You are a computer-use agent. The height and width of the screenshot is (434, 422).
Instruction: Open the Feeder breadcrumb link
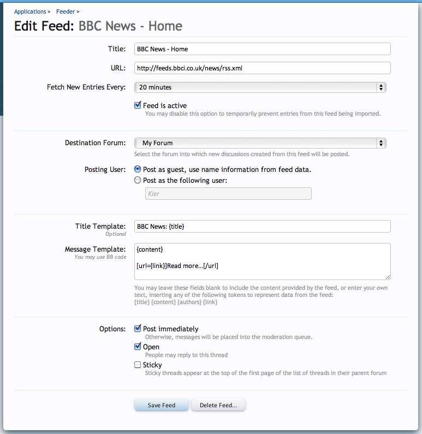coord(66,11)
